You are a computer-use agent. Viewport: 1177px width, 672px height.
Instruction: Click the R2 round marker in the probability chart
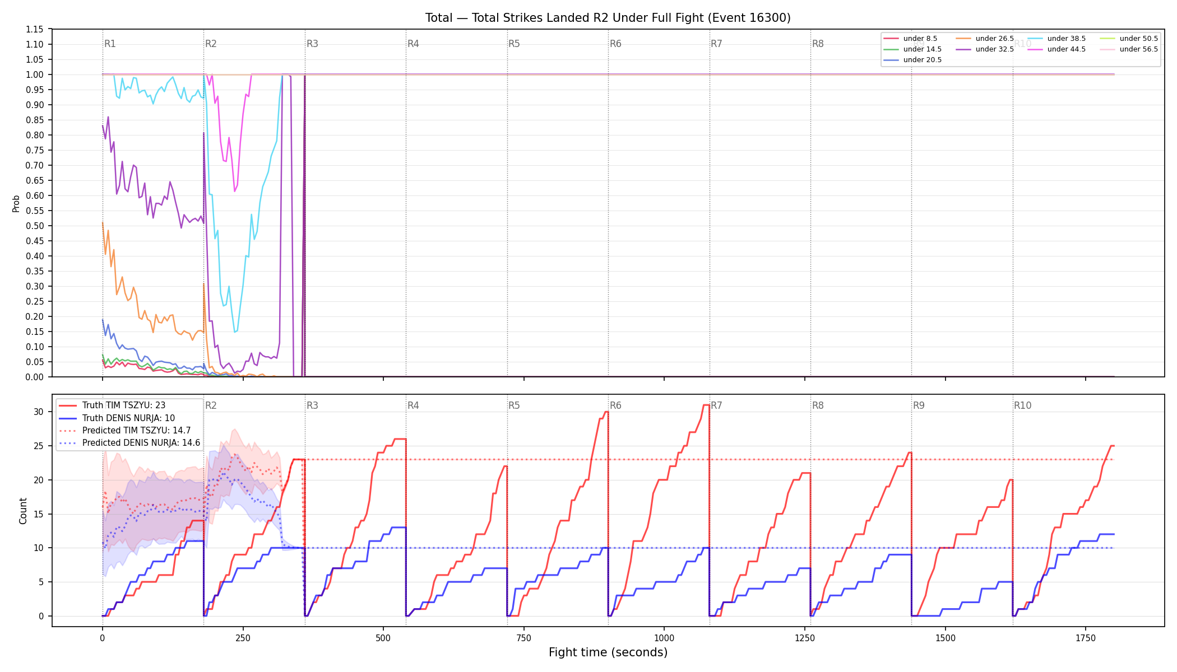pos(211,44)
